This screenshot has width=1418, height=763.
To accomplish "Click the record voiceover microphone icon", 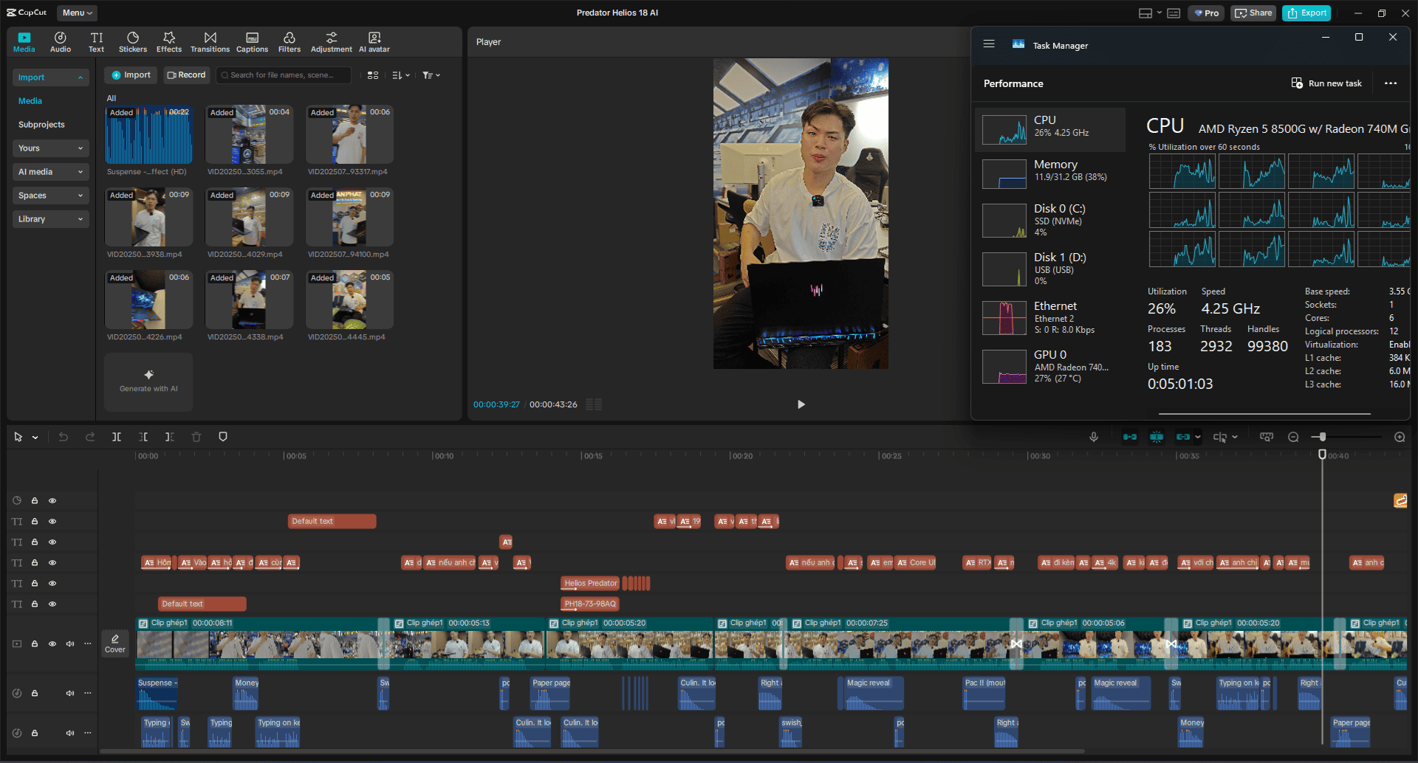I will pos(1094,437).
